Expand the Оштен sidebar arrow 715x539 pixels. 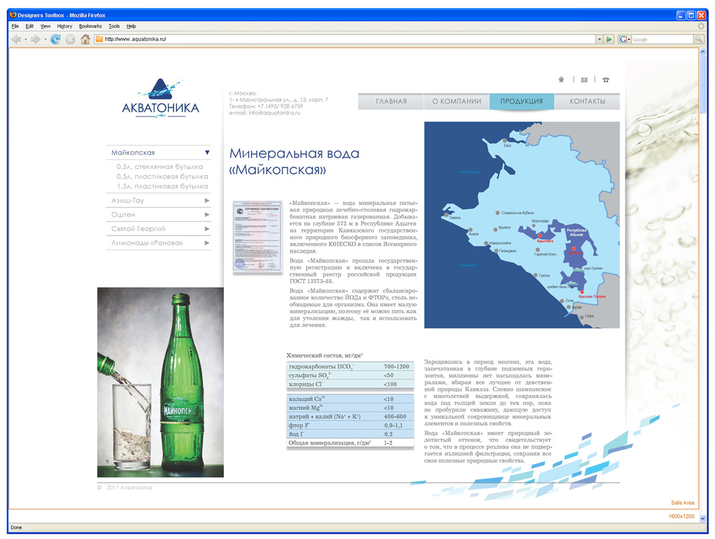tap(207, 215)
